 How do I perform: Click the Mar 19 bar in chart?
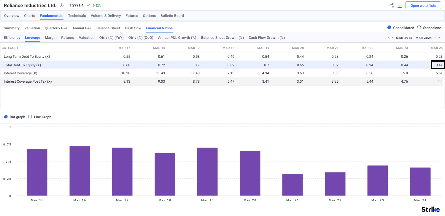click(207, 172)
